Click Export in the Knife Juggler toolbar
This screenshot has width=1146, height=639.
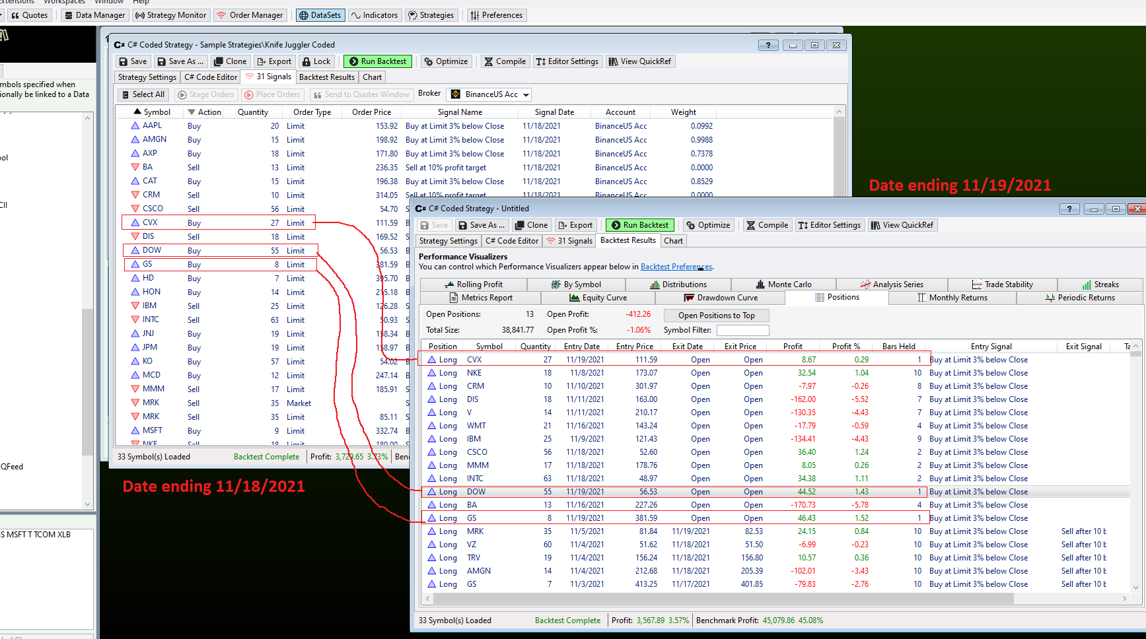274,61
